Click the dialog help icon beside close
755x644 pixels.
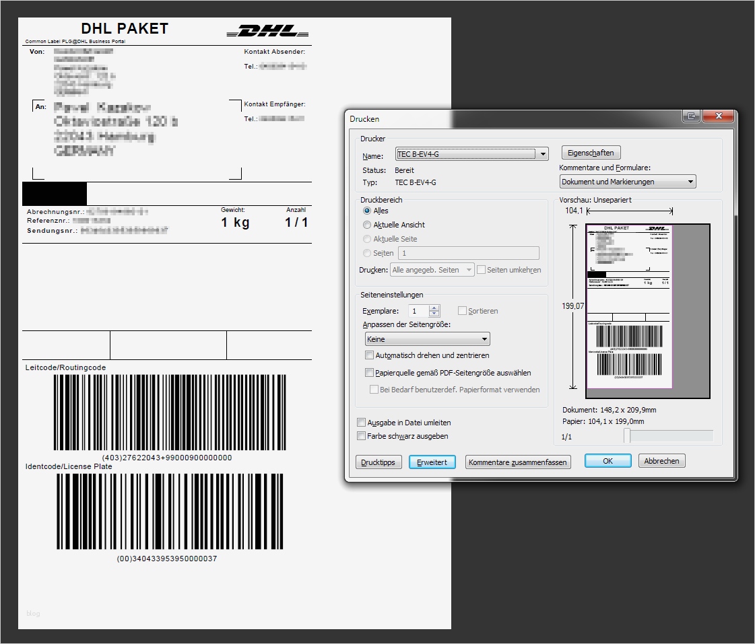(x=692, y=116)
